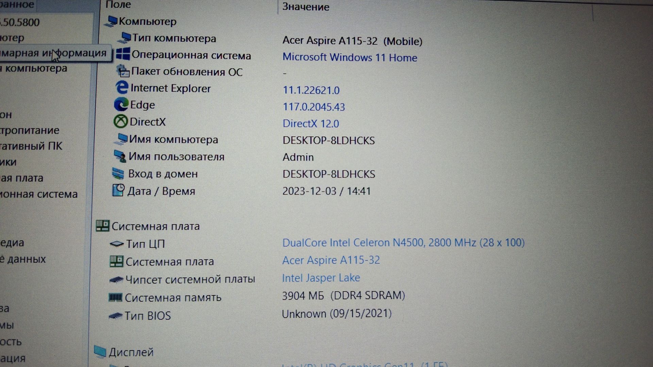Viewport: 653px width, 367px height.
Task: Select the 'ионная система' item in the left tree
Action: tap(39, 194)
